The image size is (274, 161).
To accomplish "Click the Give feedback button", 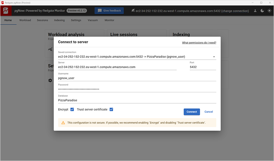I will [x=109, y=11].
